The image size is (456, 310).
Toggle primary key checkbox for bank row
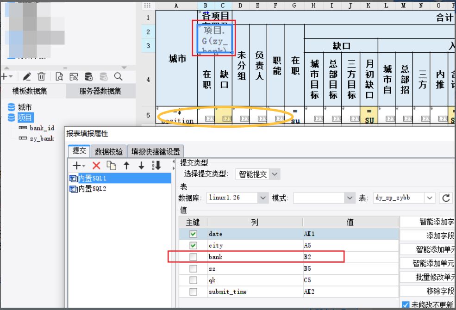[x=193, y=257]
